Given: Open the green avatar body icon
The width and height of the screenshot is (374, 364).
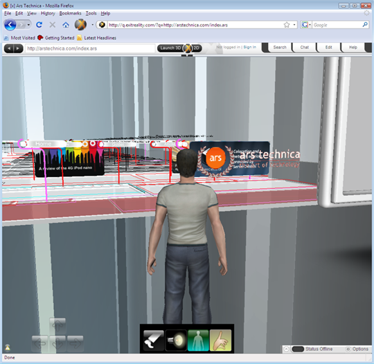Looking at the screenshot, I should point(198,340).
